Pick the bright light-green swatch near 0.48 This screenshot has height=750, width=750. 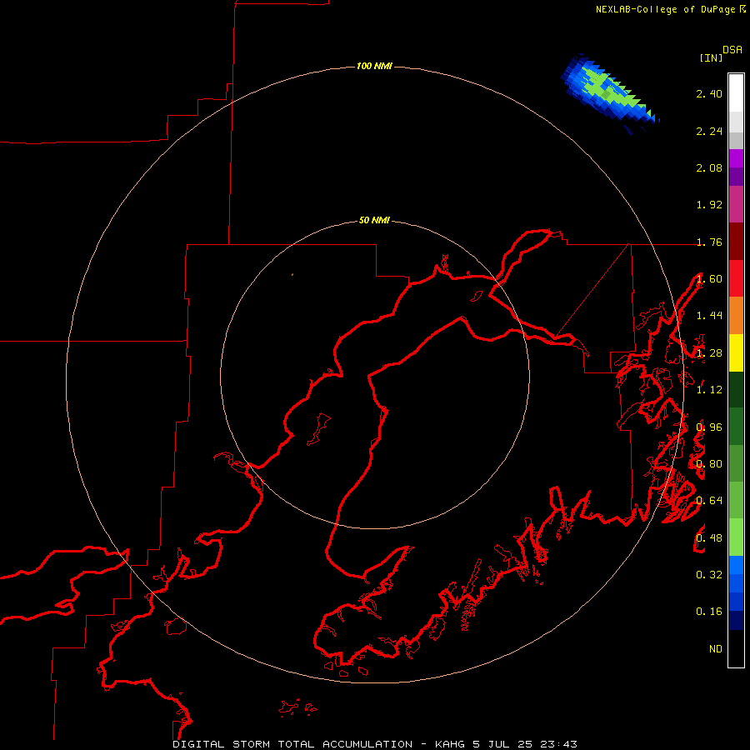click(x=736, y=537)
